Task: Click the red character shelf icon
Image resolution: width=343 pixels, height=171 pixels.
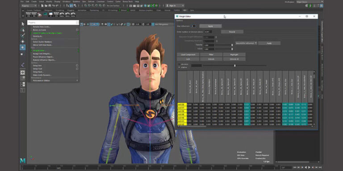Action: [40, 14]
